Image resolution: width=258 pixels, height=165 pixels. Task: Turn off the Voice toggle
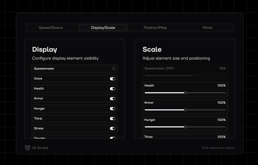point(113,79)
